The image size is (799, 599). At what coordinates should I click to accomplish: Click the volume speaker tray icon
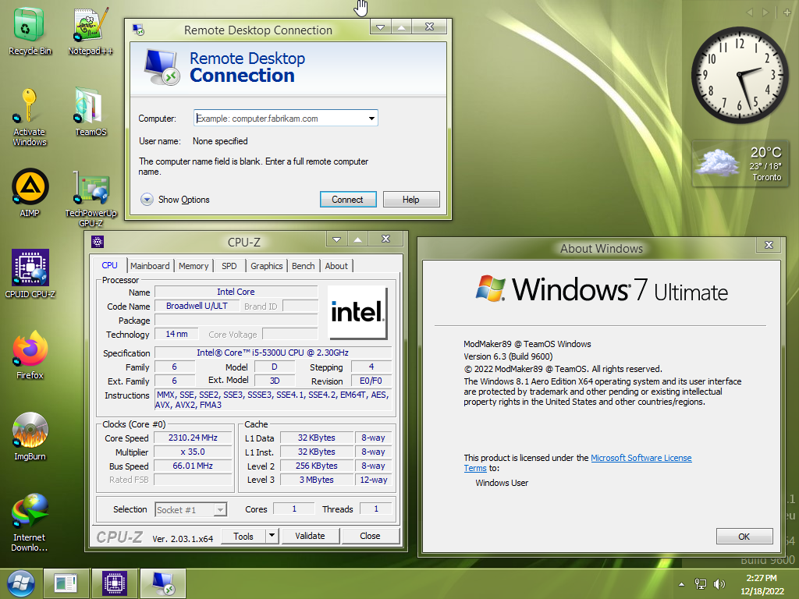pos(719,583)
